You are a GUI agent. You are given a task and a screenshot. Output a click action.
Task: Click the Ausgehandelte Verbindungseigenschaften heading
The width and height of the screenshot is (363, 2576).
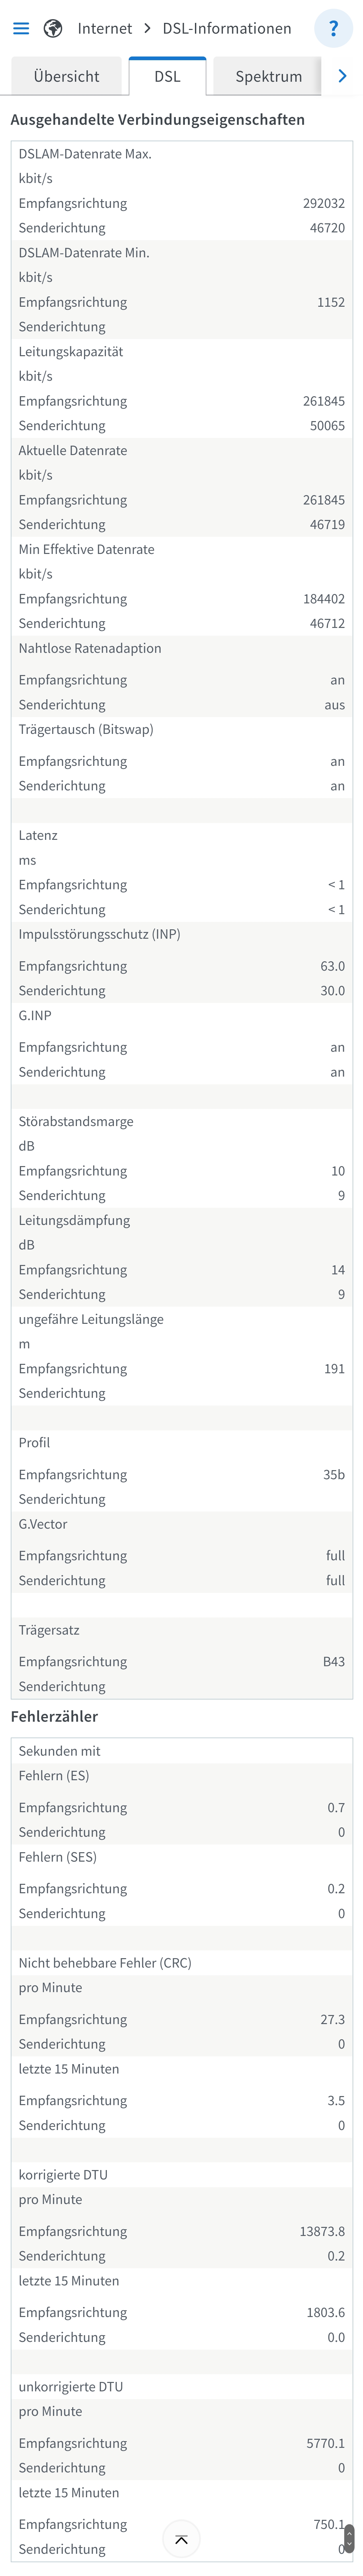pyautogui.click(x=157, y=119)
